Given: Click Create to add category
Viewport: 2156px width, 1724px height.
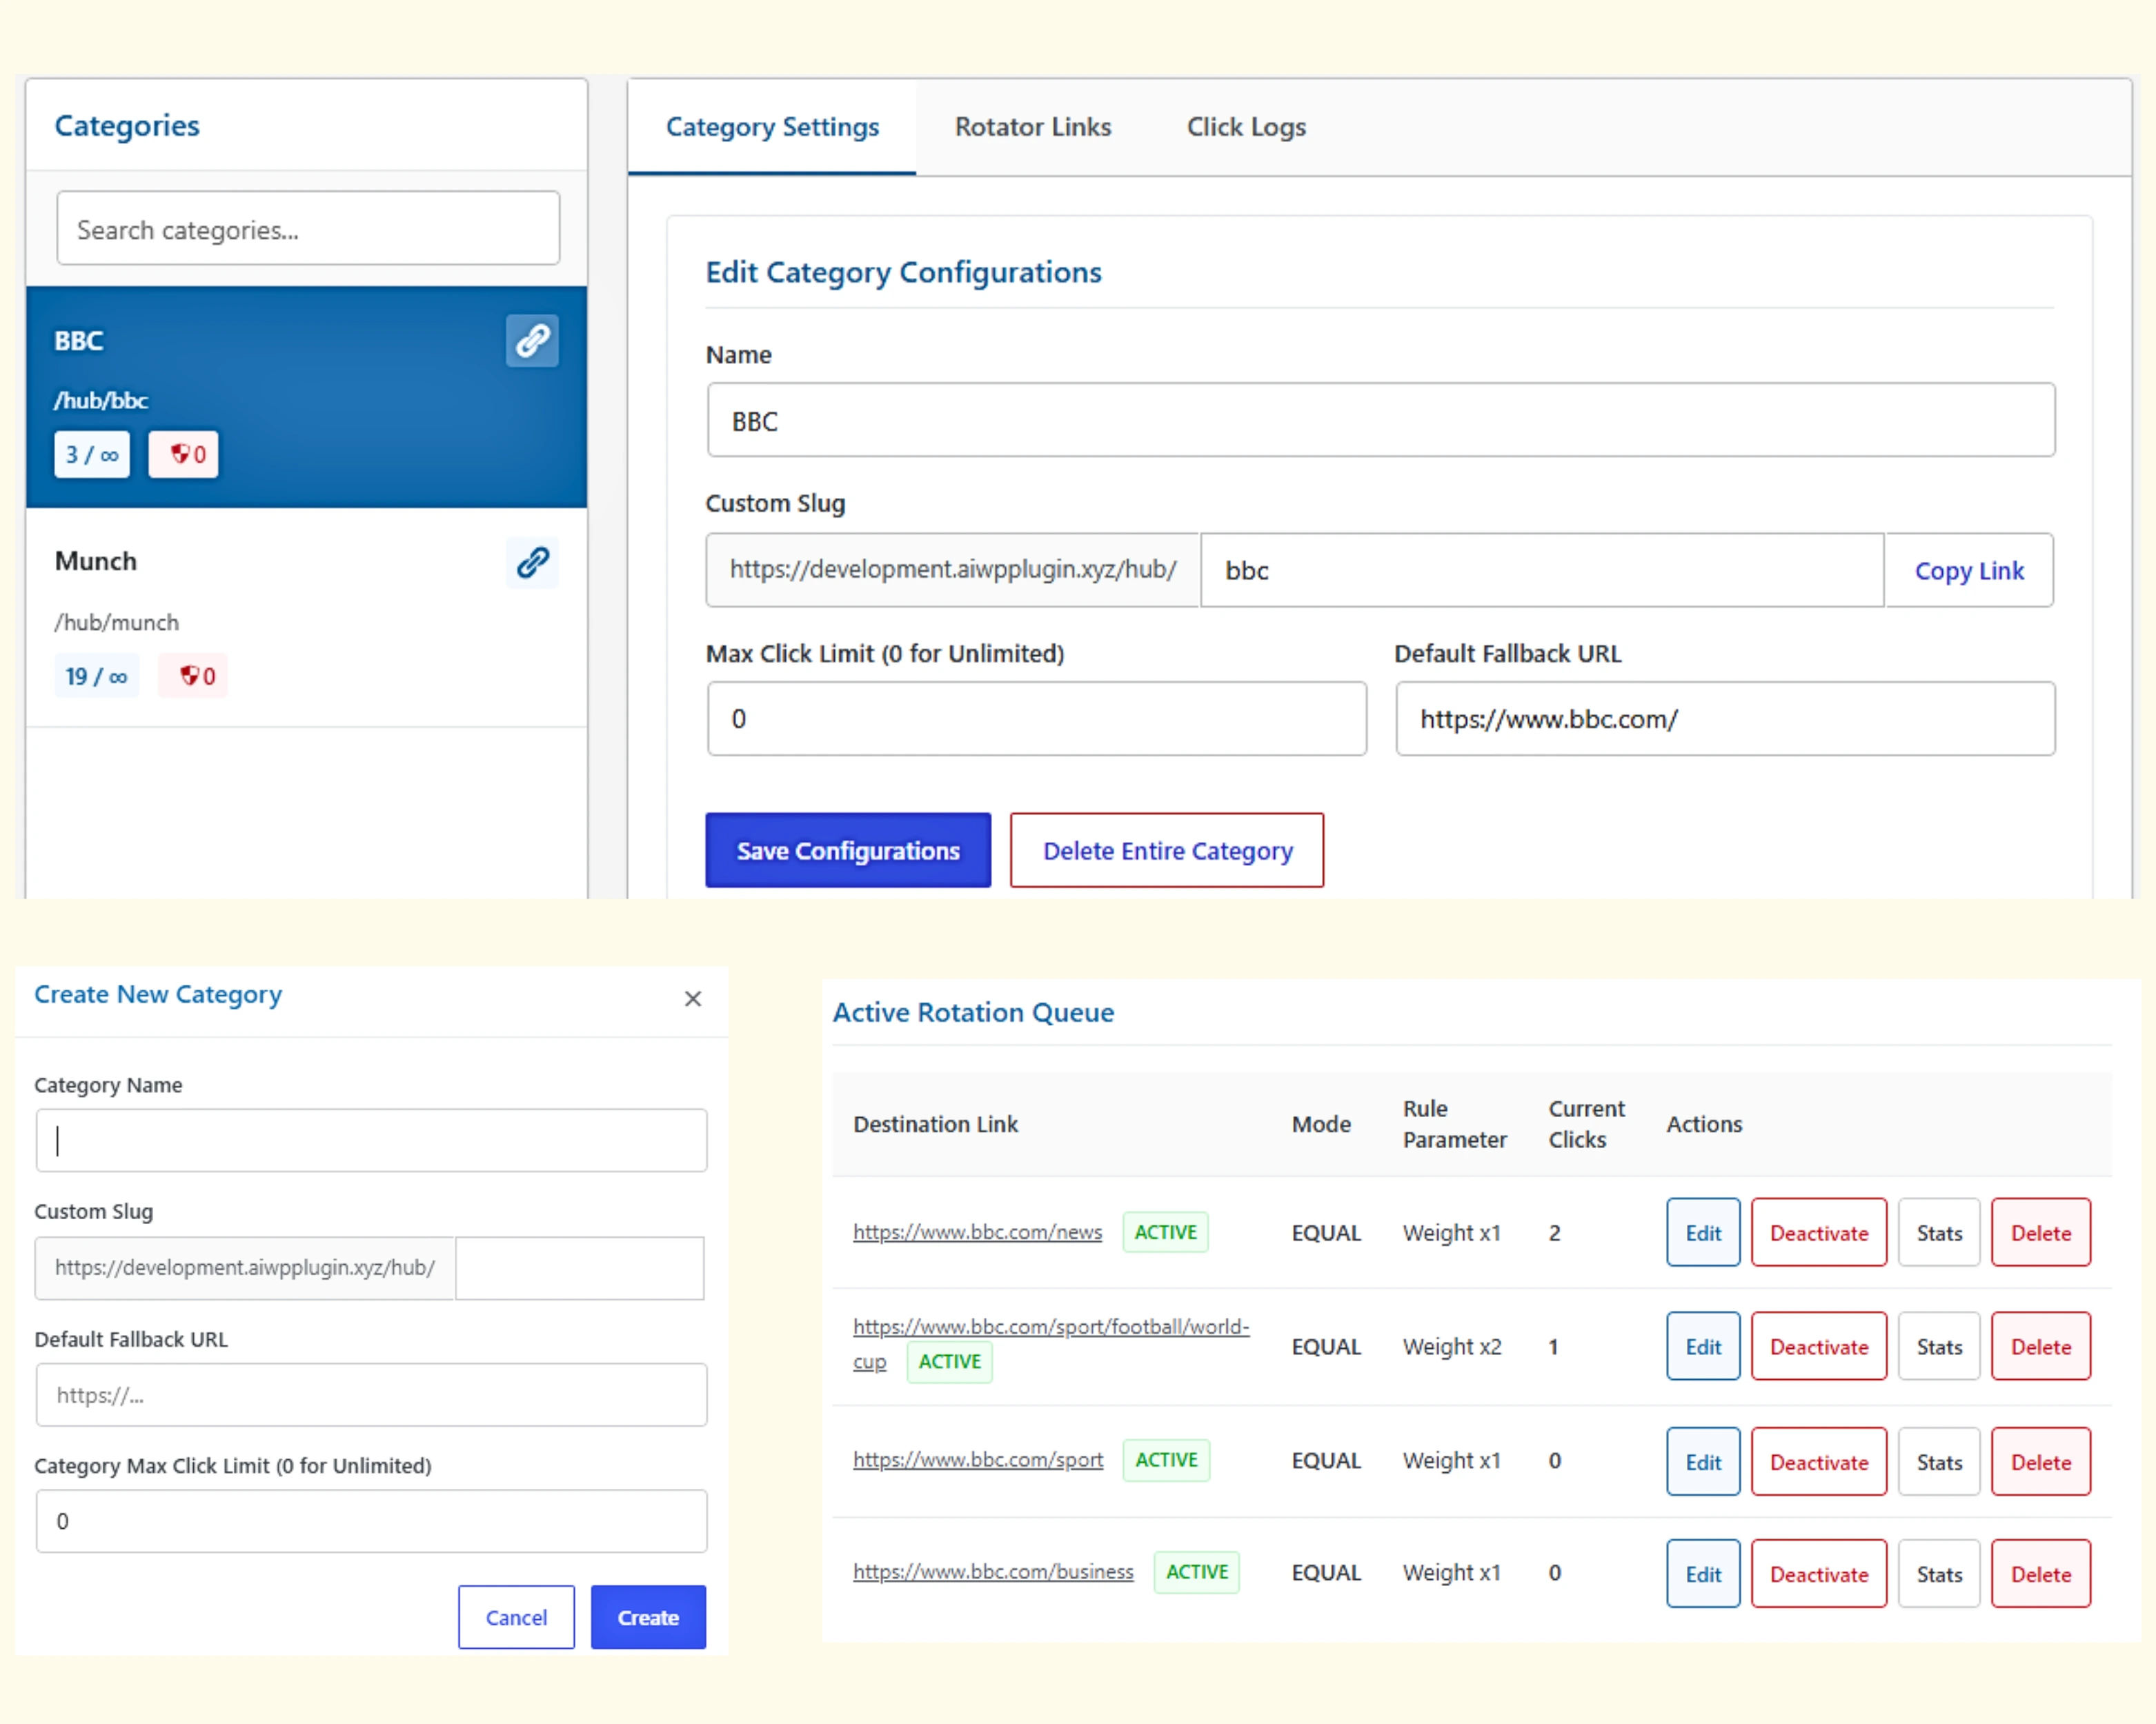Looking at the screenshot, I should coord(648,1617).
